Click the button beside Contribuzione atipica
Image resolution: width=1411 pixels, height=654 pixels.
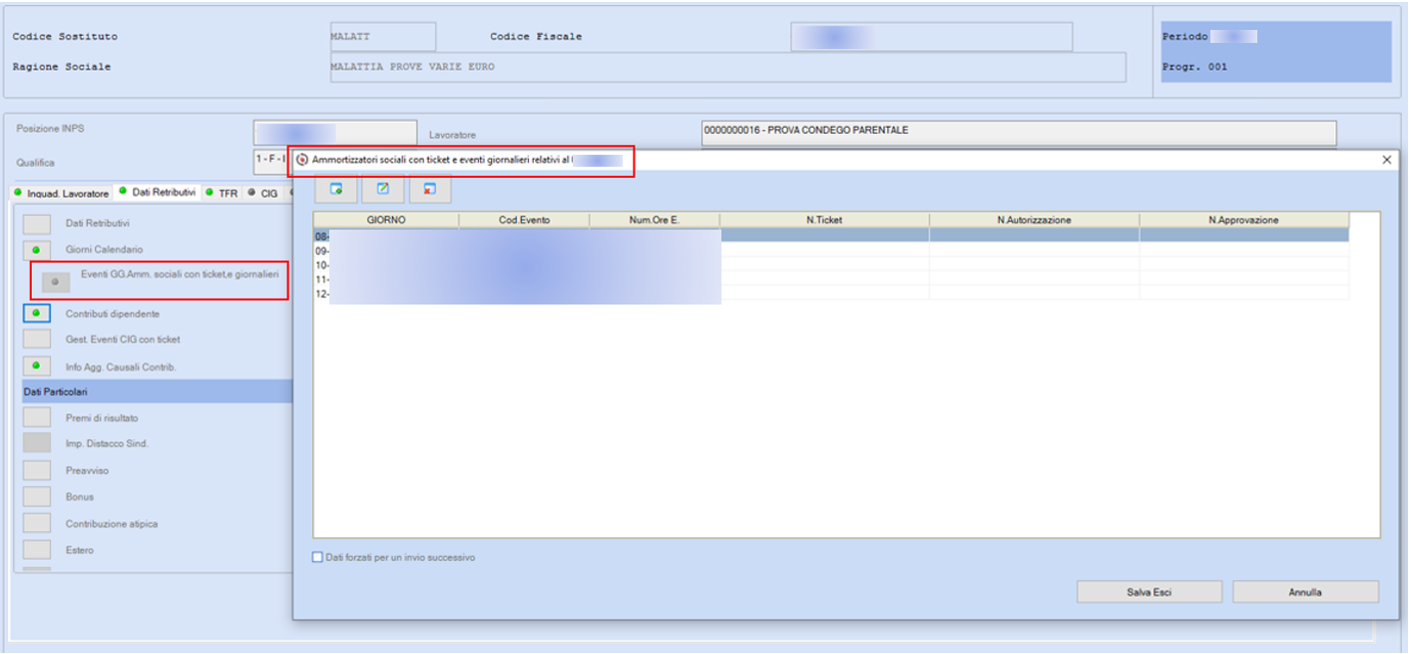tap(37, 523)
